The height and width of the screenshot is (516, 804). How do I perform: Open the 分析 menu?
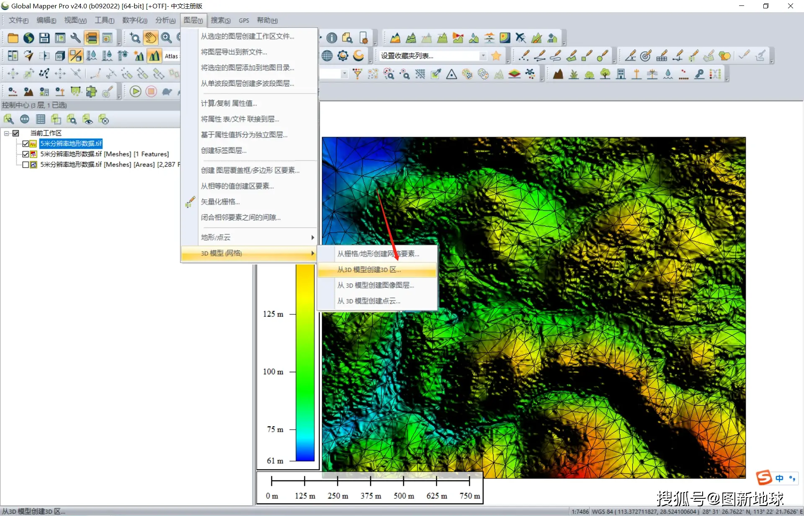(x=165, y=20)
